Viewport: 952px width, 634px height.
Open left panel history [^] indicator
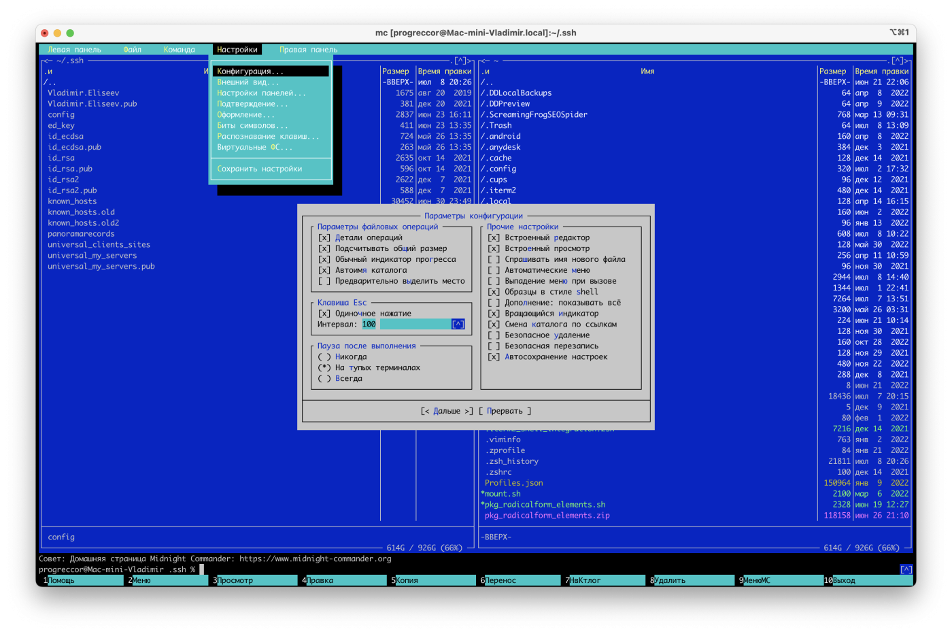[x=460, y=61]
